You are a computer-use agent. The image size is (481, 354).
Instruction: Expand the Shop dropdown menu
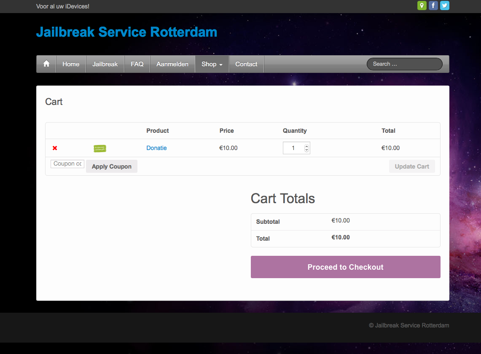click(x=212, y=64)
